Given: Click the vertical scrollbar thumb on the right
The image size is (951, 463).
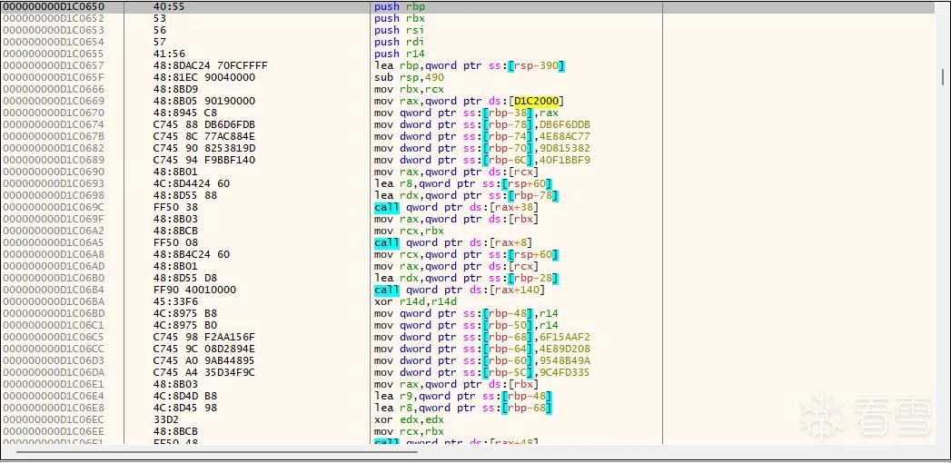Looking at the screenshot, I should pos(942,77).
